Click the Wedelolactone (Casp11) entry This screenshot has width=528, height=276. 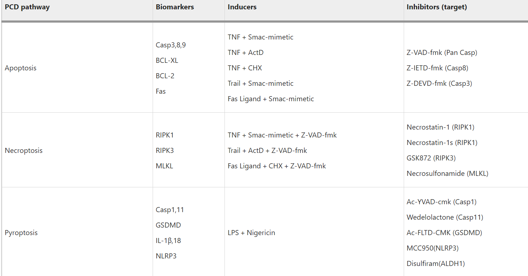tap(445, 217)
